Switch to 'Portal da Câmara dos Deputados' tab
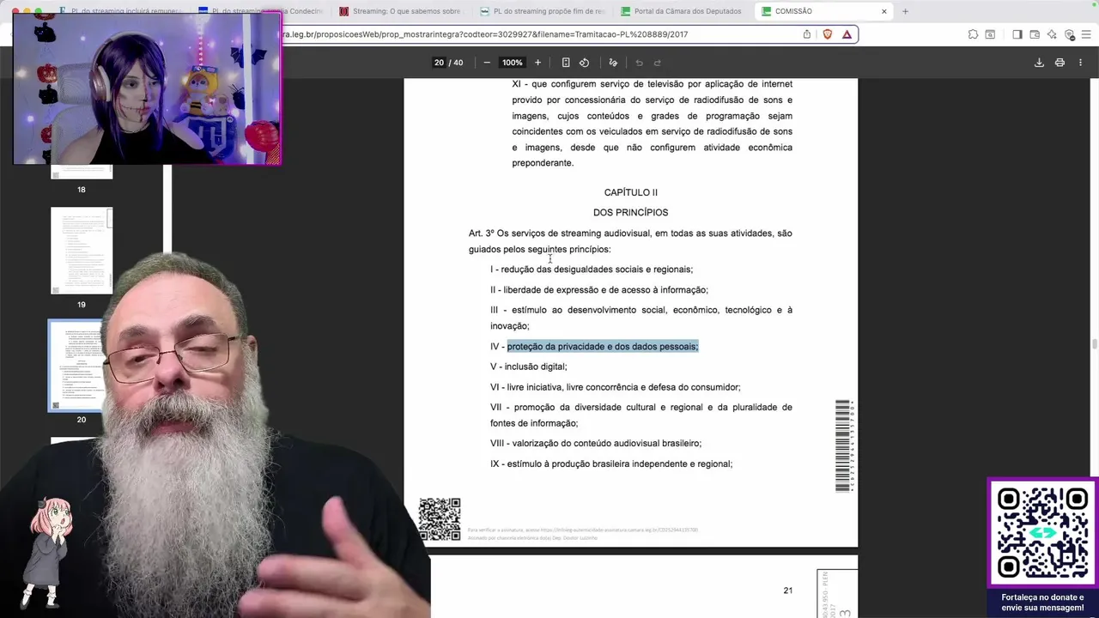Image resolution: width=1099 pixels, height=618 pixels. (682, 11)
